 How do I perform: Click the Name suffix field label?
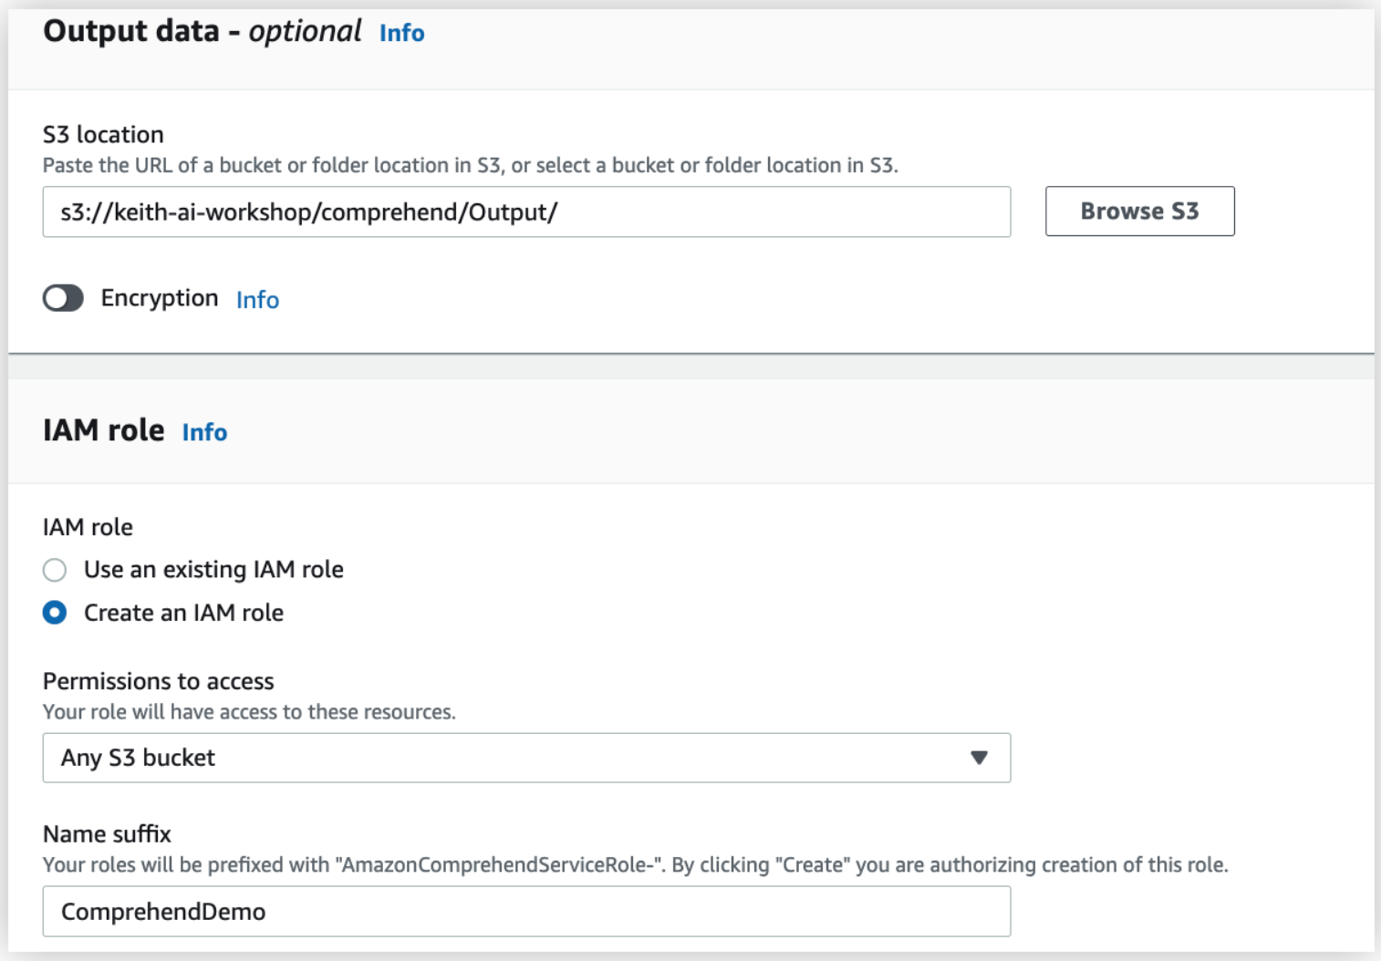pos(107,834)
